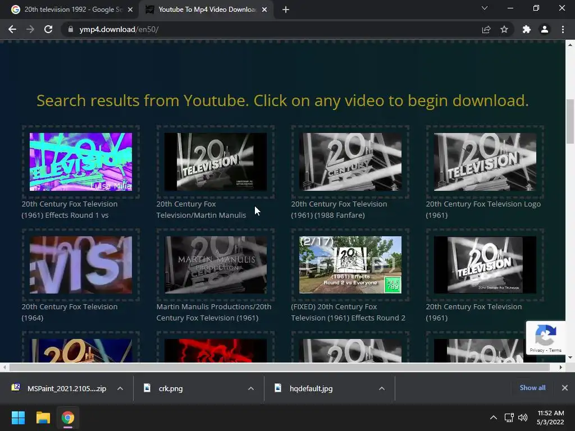Open a new browser tab
This screenshot has width=575, height=431.
286,10
